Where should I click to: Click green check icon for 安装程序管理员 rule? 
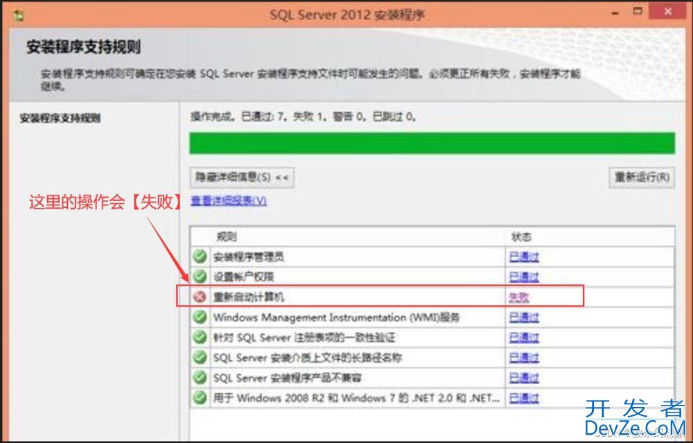[x=200, y=256]
